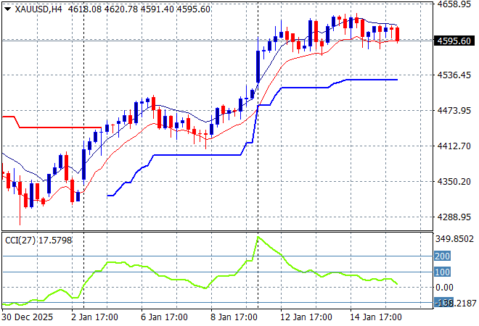Click the current price tag 4595.60
Viewport: 479px width, 326px height.
point(455,41)
